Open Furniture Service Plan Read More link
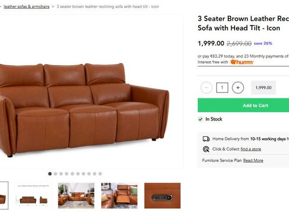 253,161
